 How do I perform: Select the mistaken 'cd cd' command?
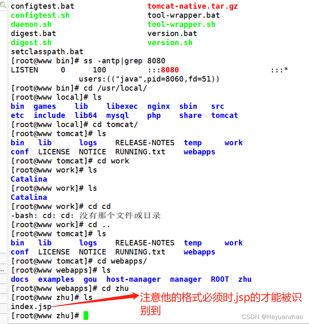coord(99,206)
